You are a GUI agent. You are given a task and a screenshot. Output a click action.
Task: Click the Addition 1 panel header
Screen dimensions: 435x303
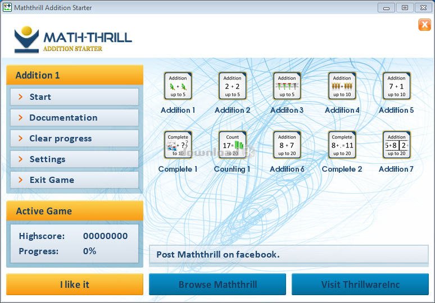point(75,75)
